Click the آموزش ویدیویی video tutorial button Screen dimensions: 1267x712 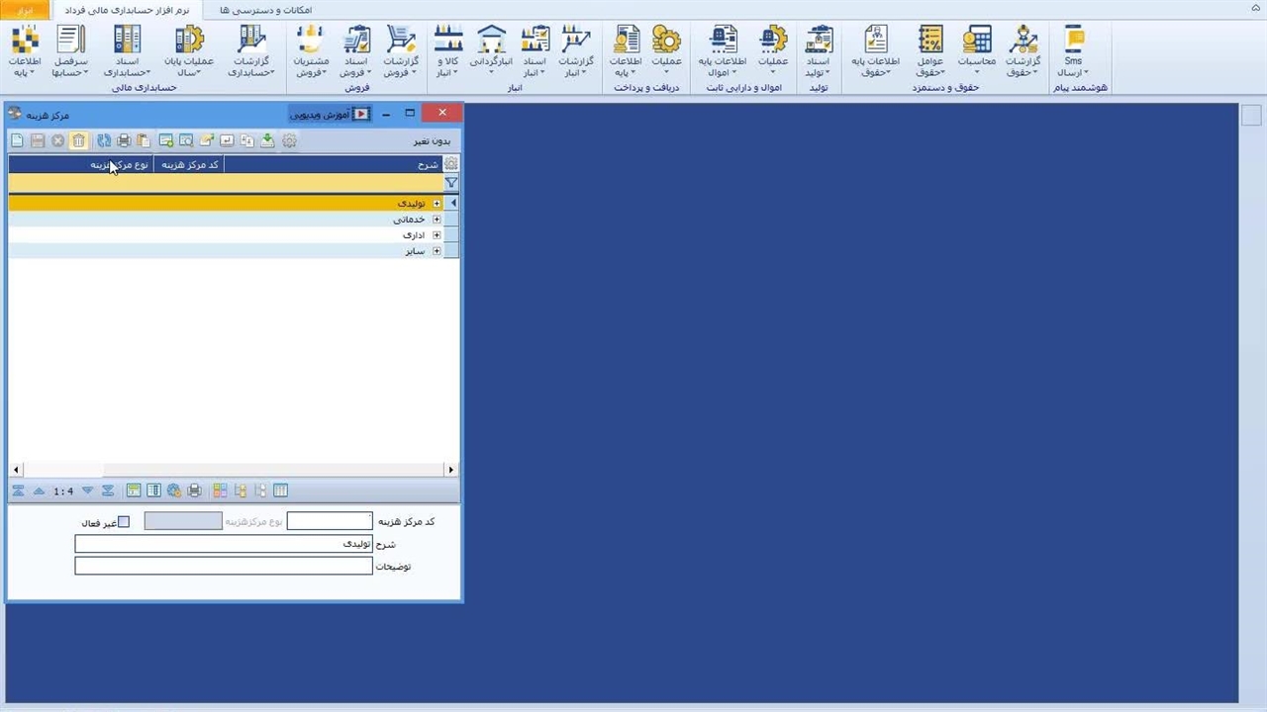330,115
